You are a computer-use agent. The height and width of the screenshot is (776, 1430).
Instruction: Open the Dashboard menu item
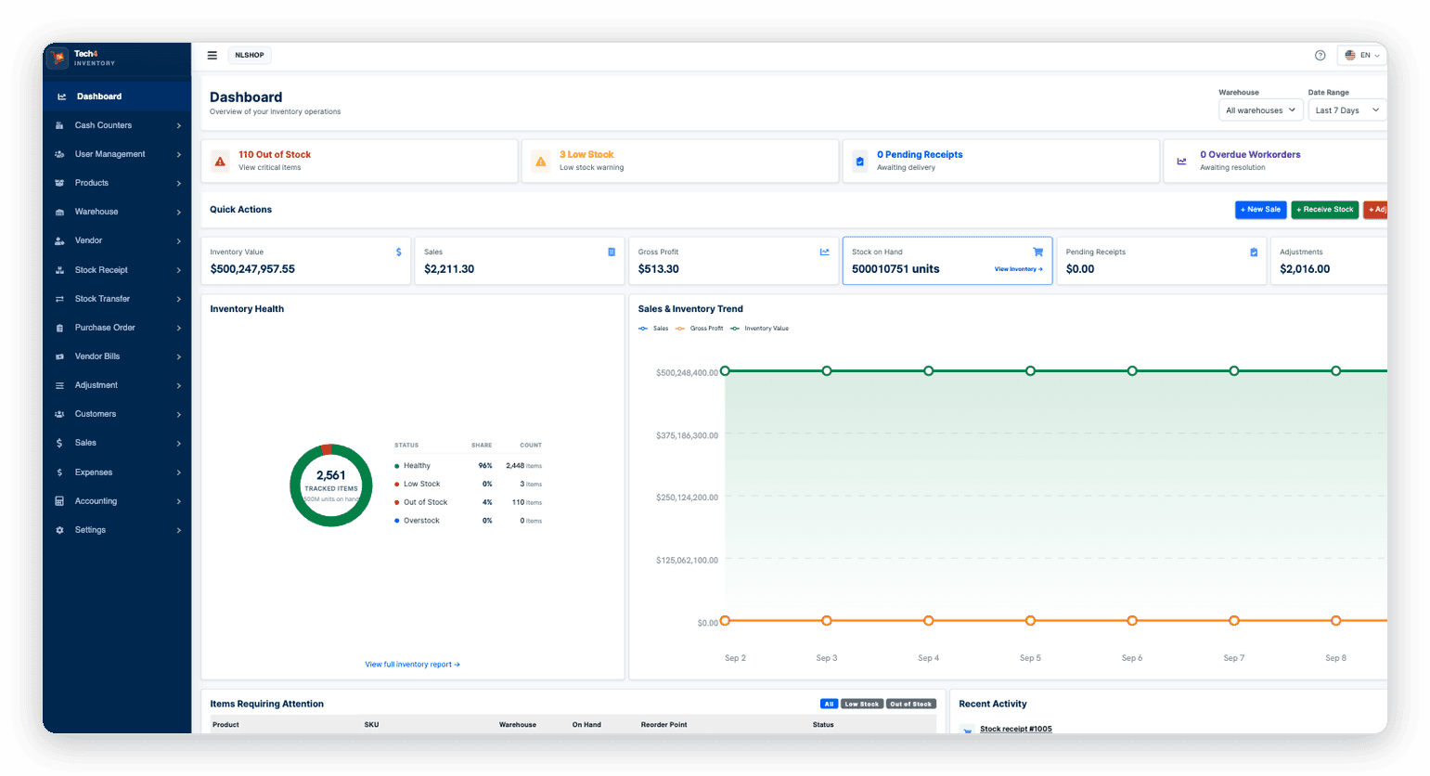click(x=117, y=97)
